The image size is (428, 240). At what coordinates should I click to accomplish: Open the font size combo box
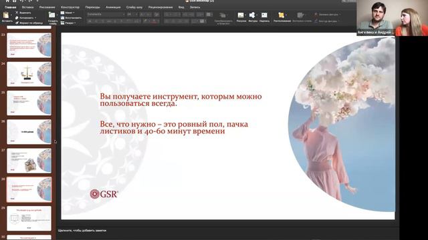tap(132, 14)
